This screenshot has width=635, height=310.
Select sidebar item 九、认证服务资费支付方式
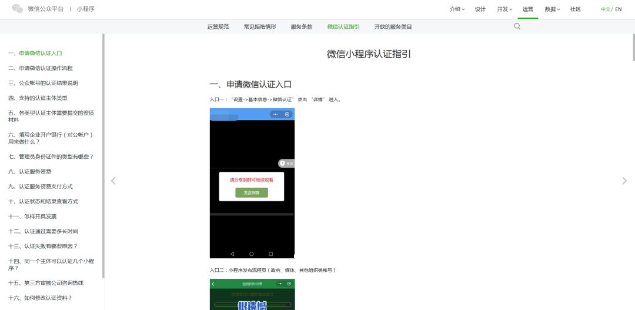[41, 186]
